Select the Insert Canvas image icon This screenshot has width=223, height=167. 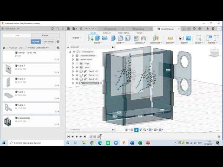pos(188,38)
